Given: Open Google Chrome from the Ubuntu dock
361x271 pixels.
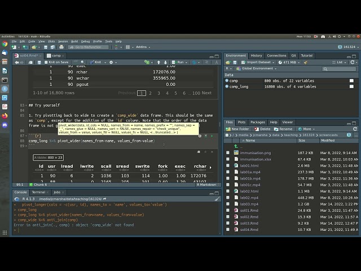Looking at the screenshot, I should pos(5,43).
